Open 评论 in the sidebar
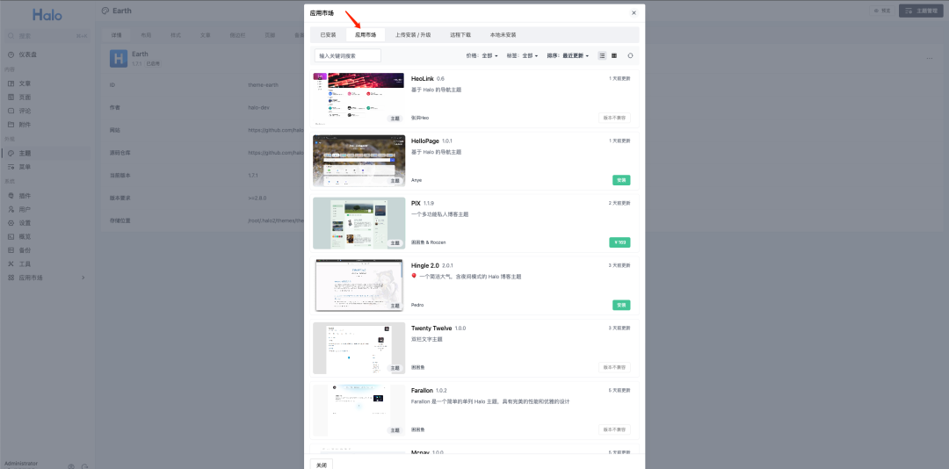 pos(47,111)
